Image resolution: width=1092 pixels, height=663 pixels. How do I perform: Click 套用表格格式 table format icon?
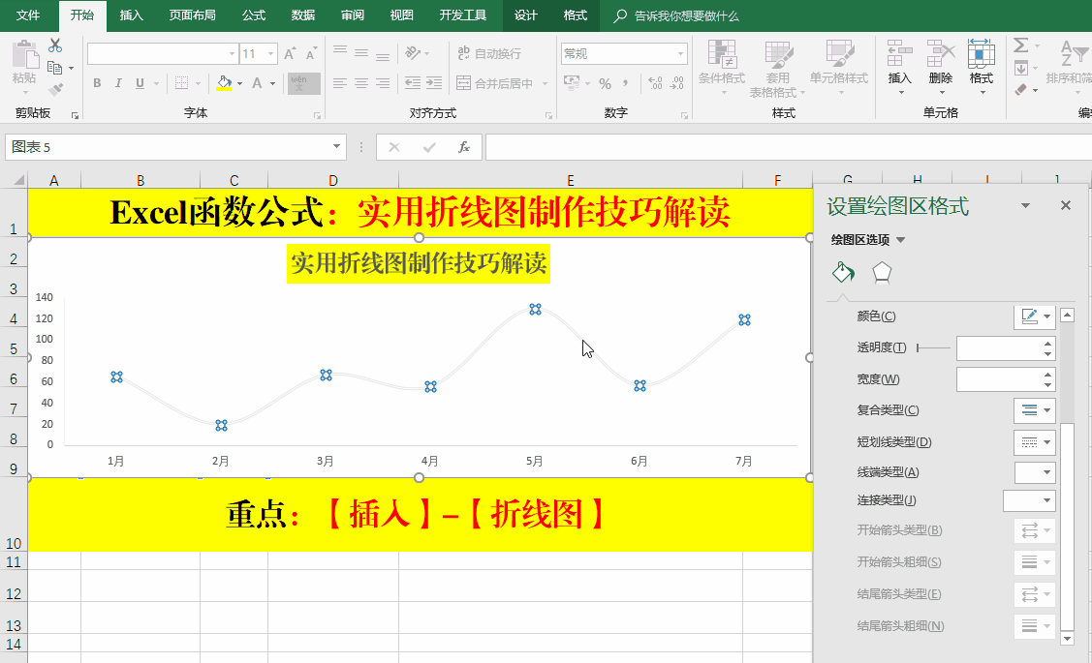(778, 54)
